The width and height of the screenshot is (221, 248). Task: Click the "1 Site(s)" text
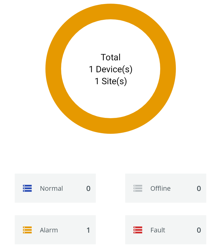(110, 81)
